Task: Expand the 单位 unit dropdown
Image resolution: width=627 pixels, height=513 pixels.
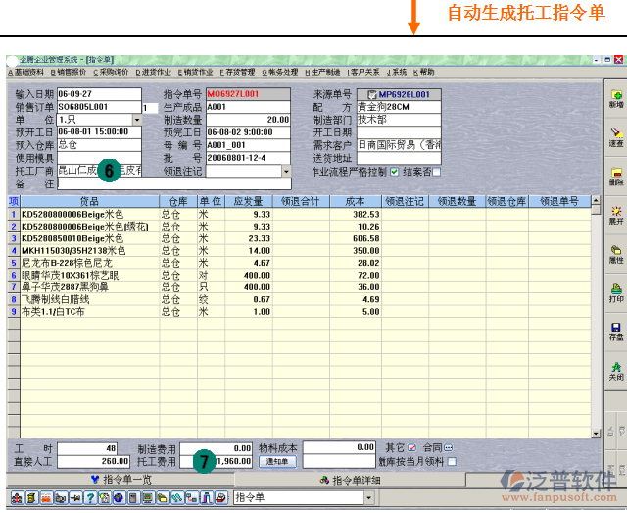Action: point(136,119)
